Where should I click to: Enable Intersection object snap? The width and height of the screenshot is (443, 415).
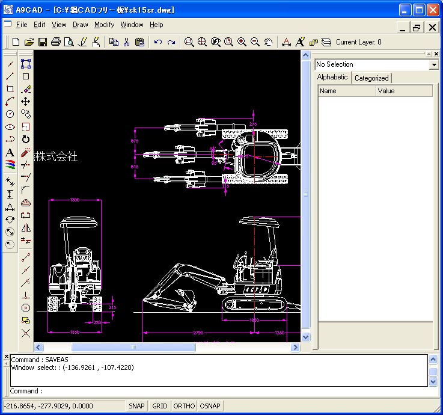pyautogui.click(x=26, y=333)
